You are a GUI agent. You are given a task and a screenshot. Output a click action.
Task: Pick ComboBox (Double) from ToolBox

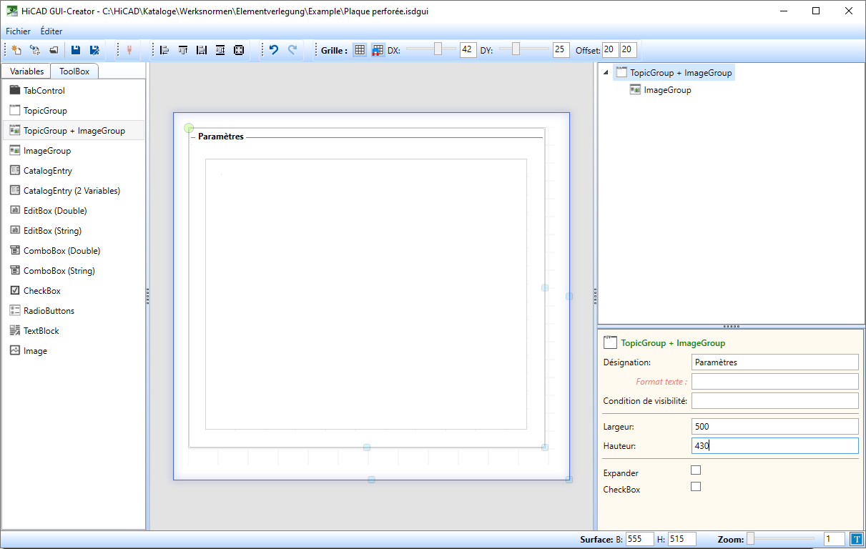(x=61, y=251)
